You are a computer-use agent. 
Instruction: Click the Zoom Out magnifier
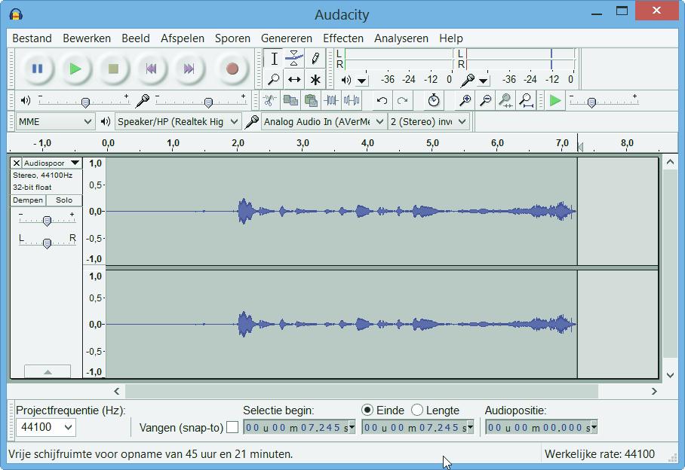pos(485,101)
